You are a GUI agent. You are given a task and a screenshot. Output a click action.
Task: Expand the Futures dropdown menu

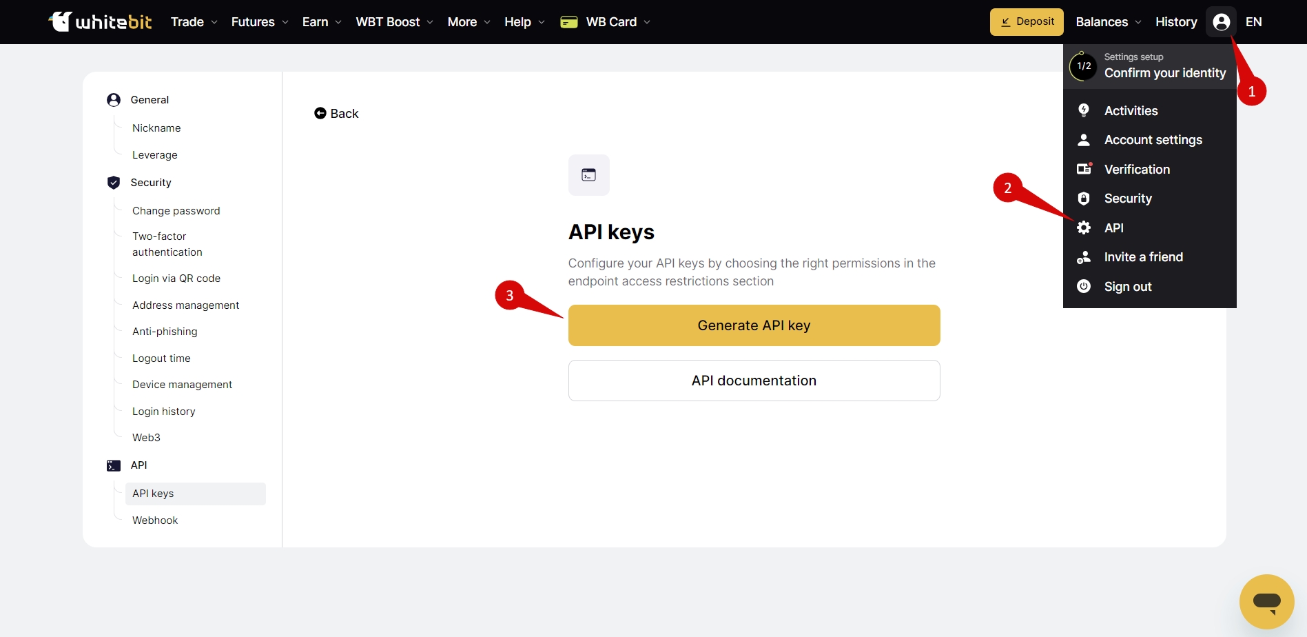260,22
